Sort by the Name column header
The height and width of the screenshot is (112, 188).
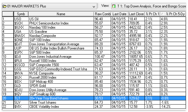point(61,14)
